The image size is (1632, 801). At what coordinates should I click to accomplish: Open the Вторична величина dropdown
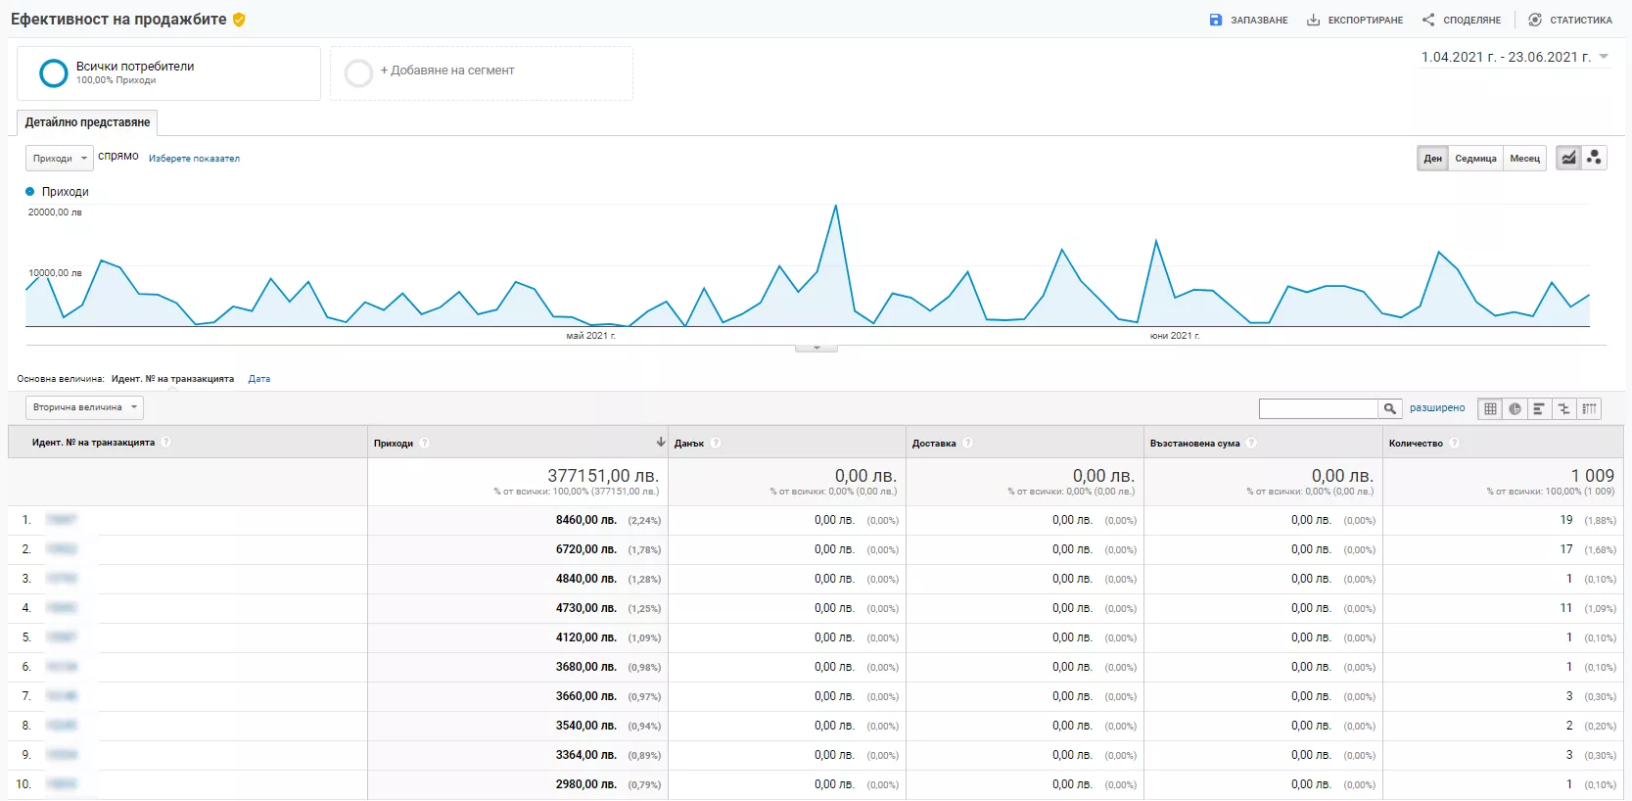(84, 407)
